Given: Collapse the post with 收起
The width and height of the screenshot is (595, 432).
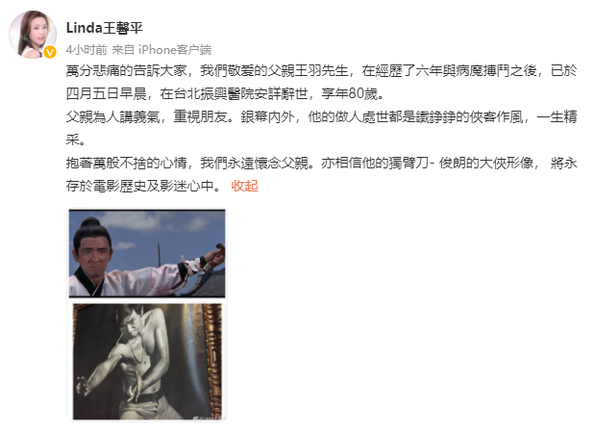Looking at the screenshot, I should pos(245,186).
